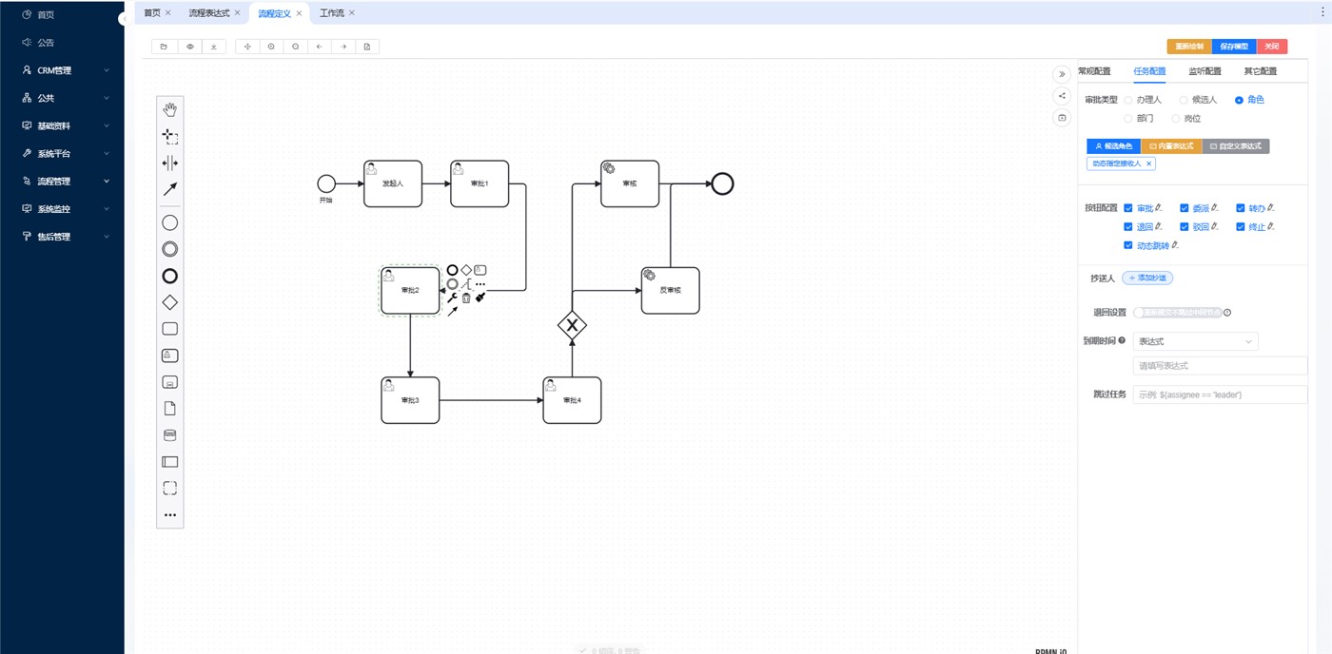Click the wrench icon next to 审批2
This screenshot has width=1332, height=654.
point(452,298)
